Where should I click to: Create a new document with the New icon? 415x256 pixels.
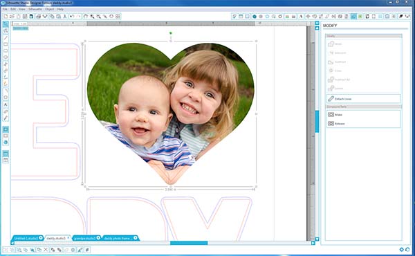point(6,17)
